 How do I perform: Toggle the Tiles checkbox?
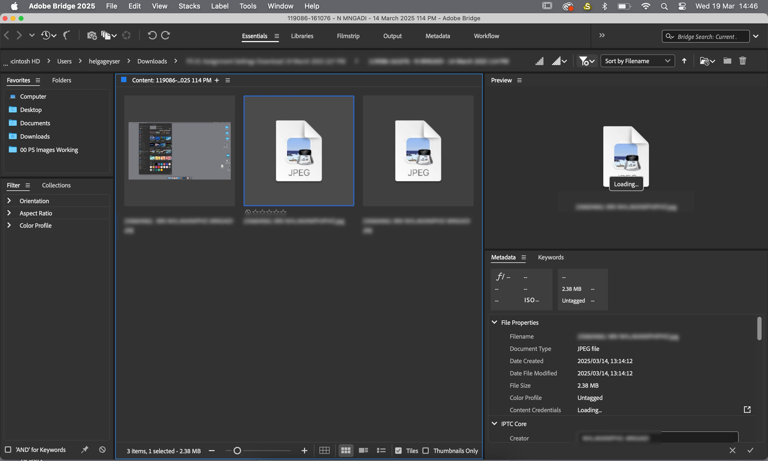click(x=398, y=450)
